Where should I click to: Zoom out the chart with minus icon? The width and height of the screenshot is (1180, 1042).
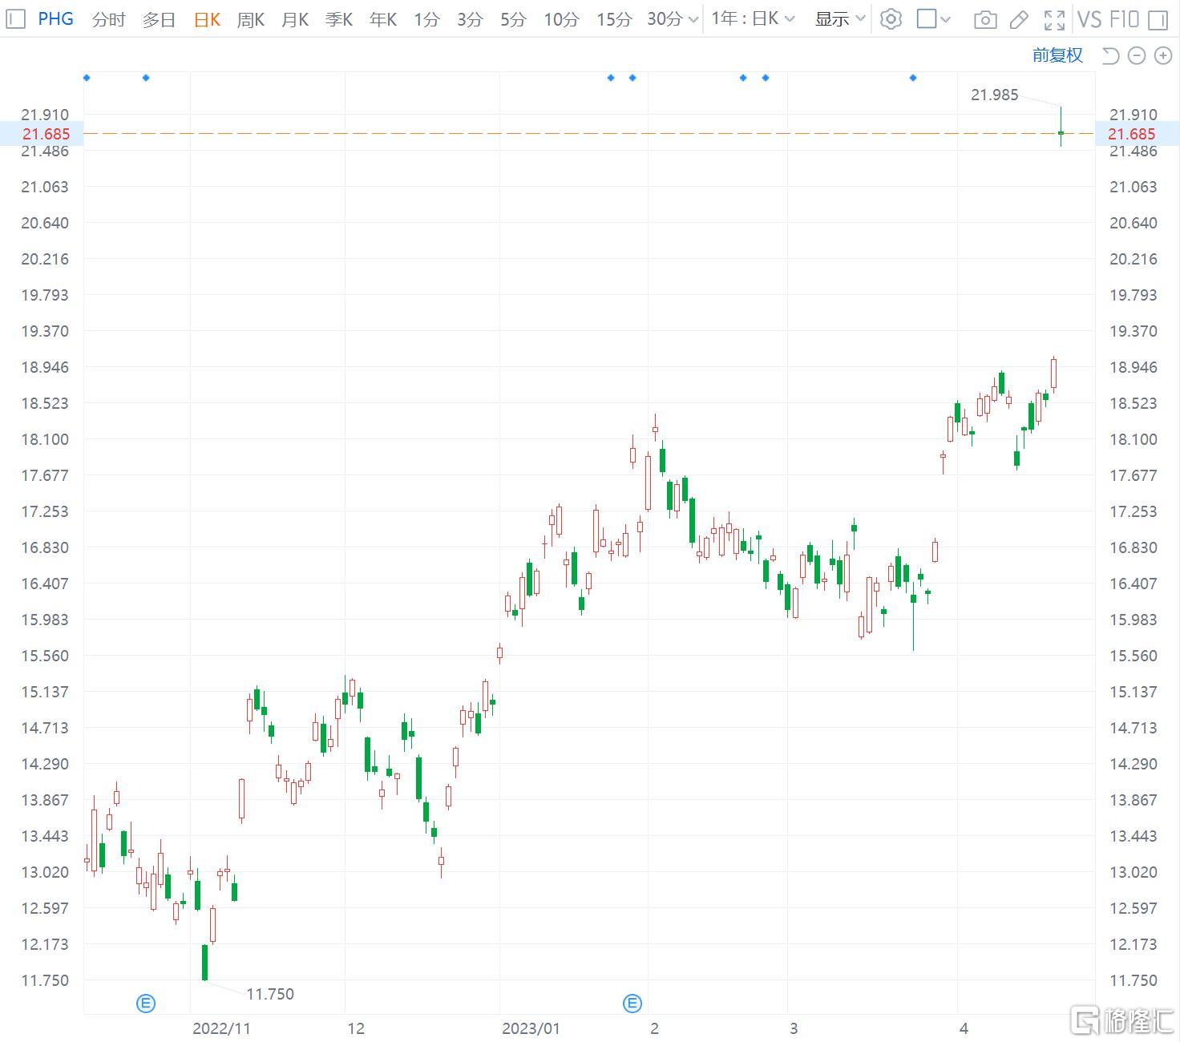pyautogui.click(x=1137, y=55)
